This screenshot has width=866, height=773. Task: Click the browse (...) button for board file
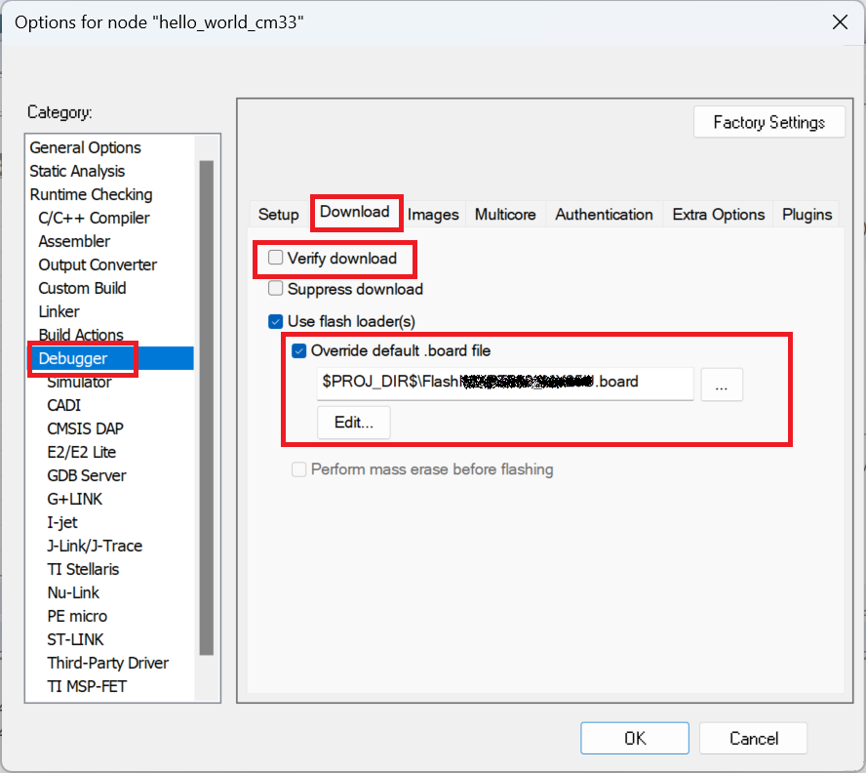pos(721,386)
